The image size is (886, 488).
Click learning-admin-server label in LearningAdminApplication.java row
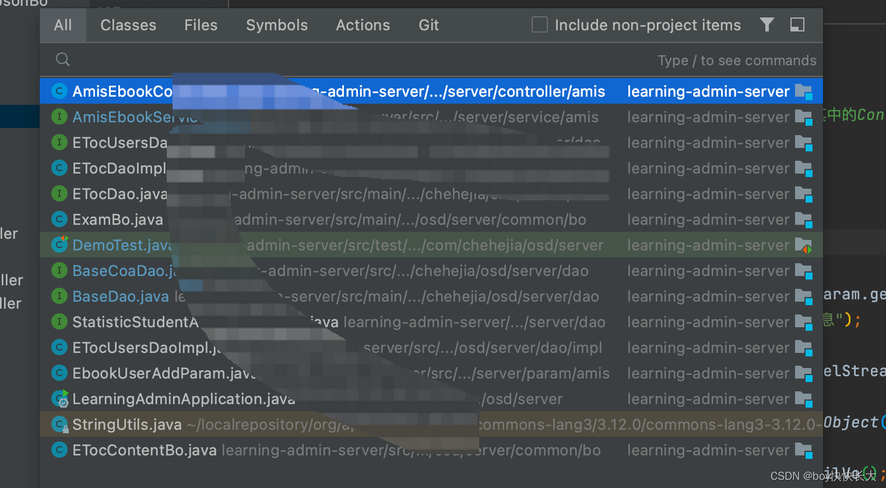708,399
